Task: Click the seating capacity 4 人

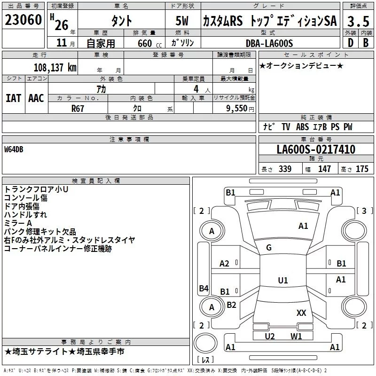Action: click(x=202, y=89)
